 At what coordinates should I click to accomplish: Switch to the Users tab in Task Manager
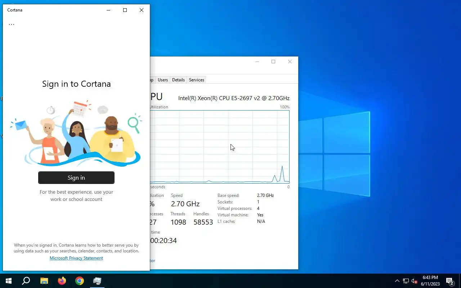163,80
